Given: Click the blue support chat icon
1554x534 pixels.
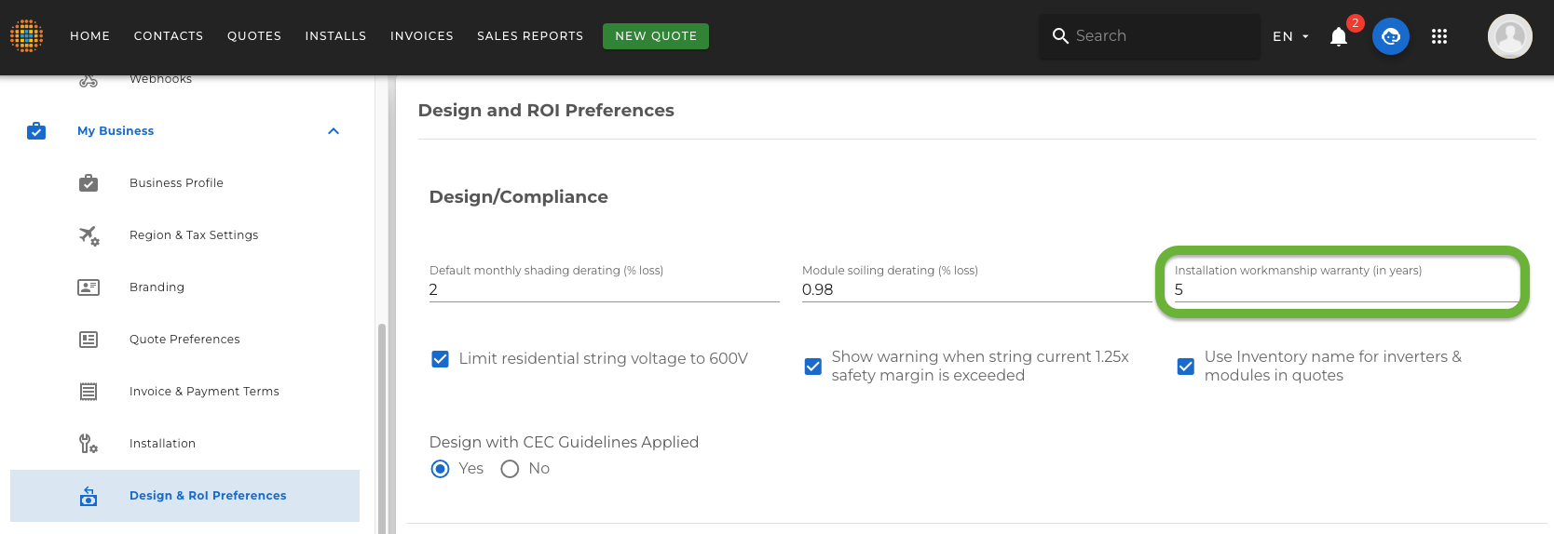Looking at the screenshot, I should 1391,36.
